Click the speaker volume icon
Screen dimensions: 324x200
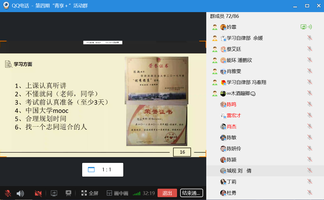(x=20, y=193)
